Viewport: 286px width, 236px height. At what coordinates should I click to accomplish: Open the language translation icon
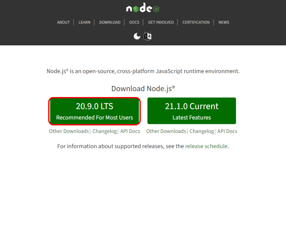point(147,36)
